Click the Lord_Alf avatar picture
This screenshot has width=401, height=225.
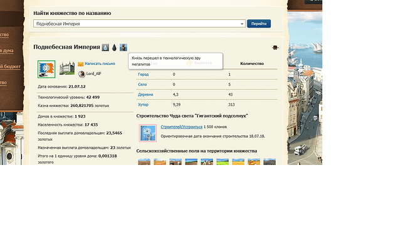tap(81, 74)
